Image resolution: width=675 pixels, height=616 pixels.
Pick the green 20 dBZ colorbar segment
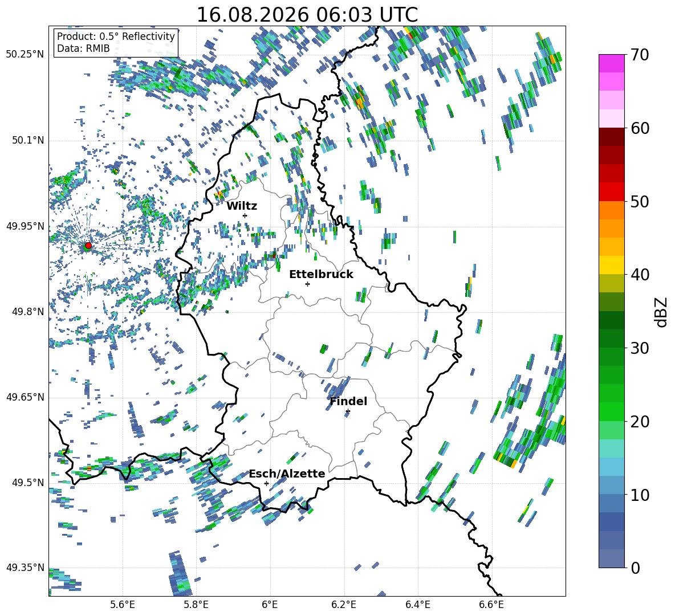coord(611,411)
